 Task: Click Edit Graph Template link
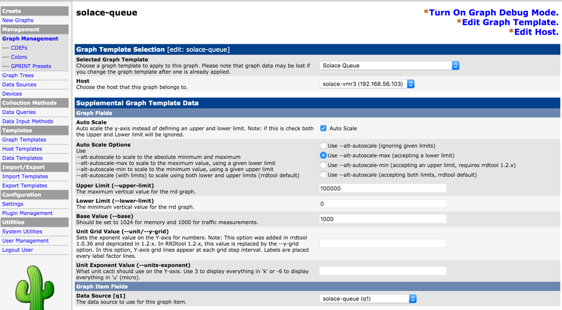click(x=510, y=22)
